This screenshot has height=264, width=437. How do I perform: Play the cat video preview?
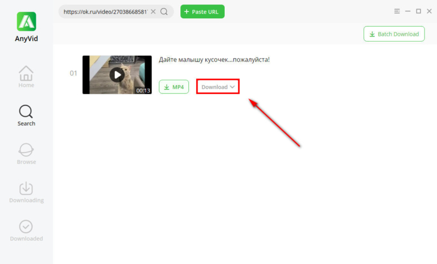[x=117, y=75]
